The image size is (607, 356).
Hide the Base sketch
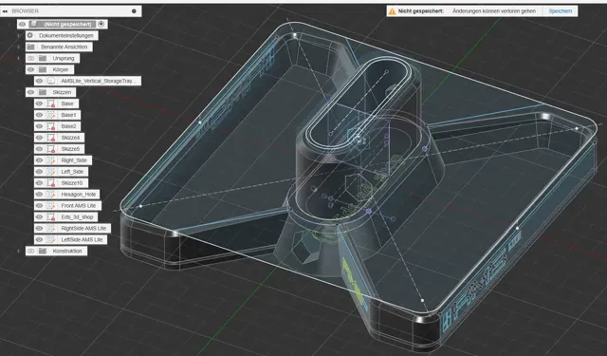click(x=39, y=103)
